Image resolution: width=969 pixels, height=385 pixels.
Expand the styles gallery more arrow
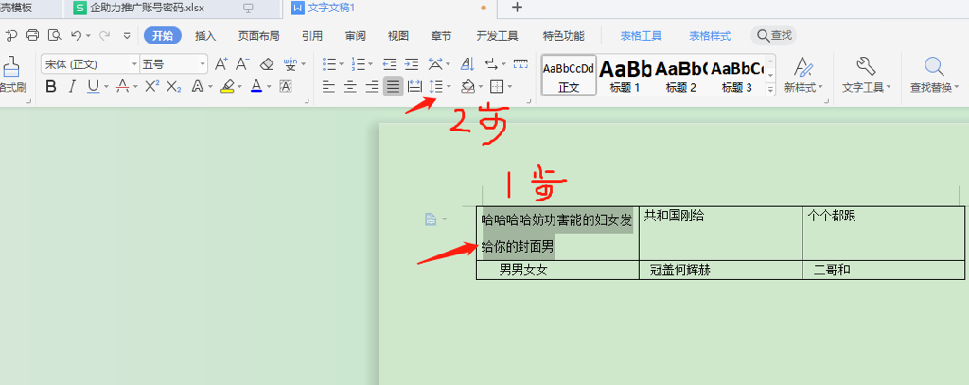(x=770, y=90)
